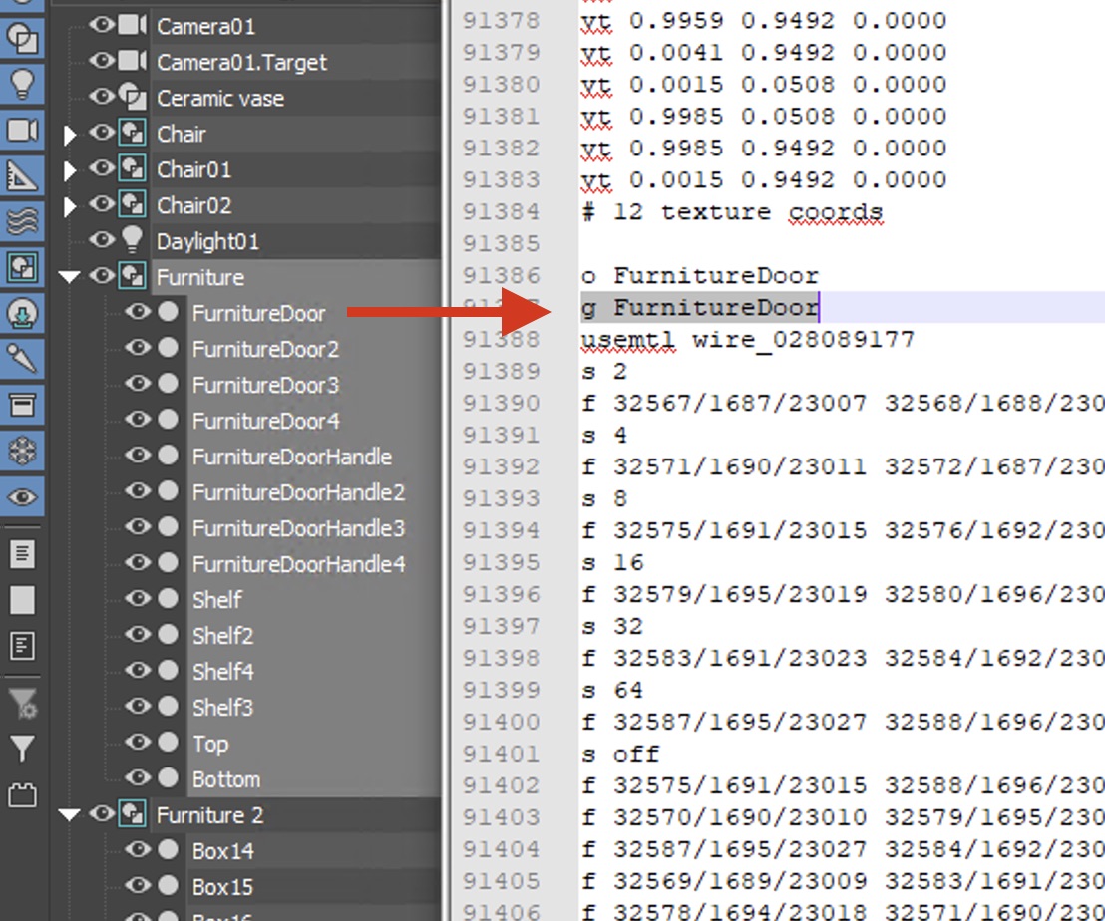Select FurnitureDoorHandle3 in the scene explorer

tap(298, 528)
